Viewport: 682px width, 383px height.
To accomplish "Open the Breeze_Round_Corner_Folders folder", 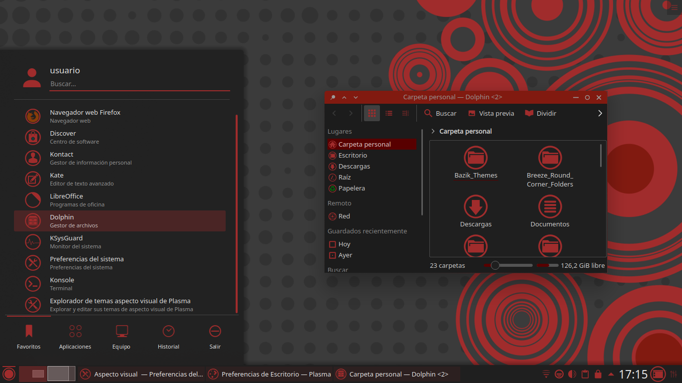I will tap(550, 167).
